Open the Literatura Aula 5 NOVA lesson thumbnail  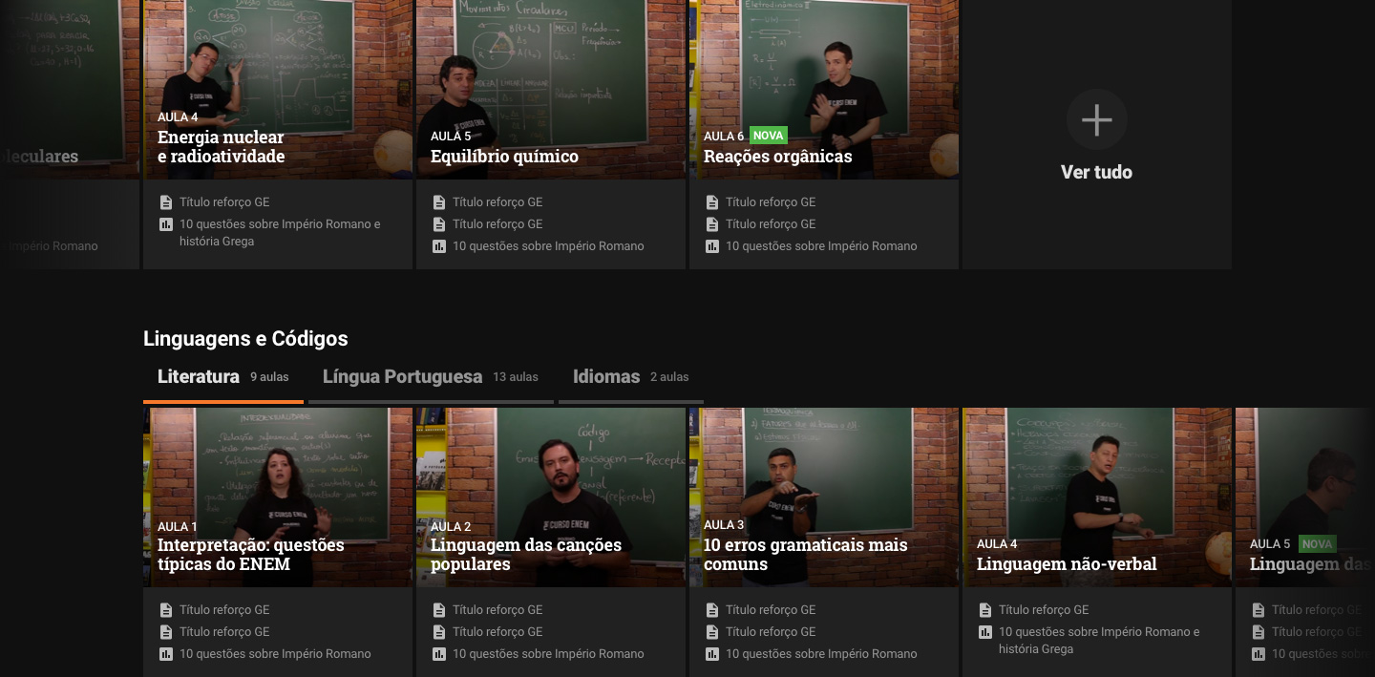point(1305,497)
